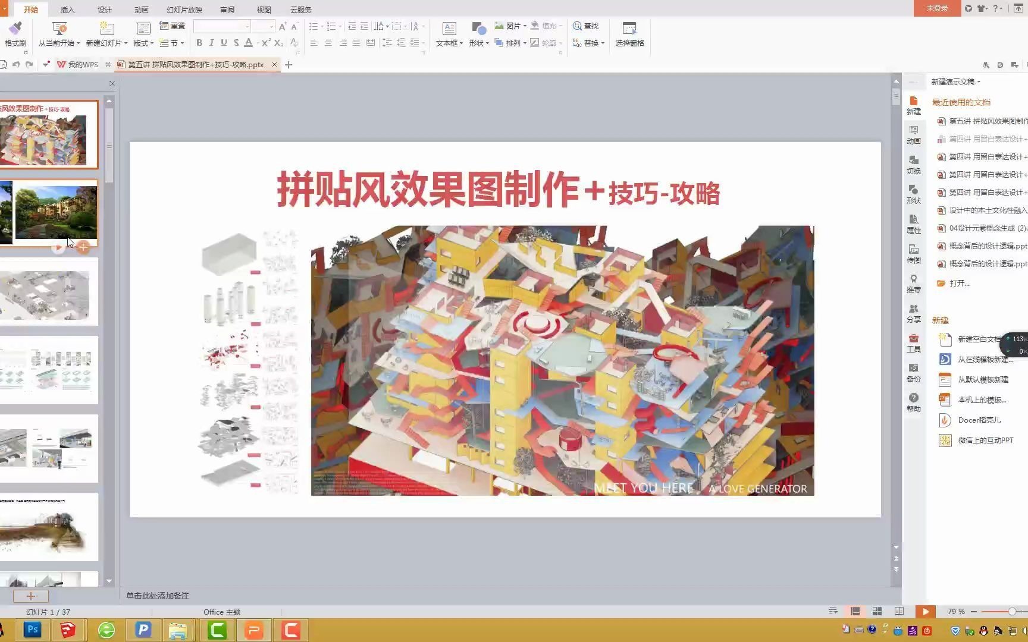
Task: Click the Undo arrow in quick access bar
Action: tap(17, 64)
